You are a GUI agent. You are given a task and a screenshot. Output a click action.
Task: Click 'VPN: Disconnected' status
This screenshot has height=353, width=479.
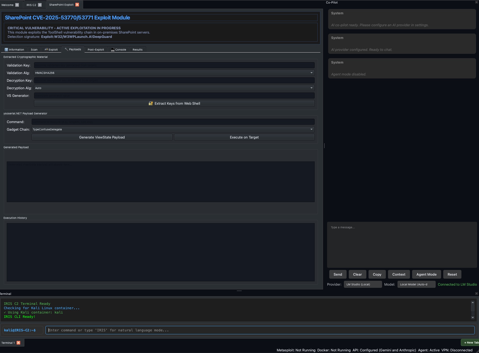[457, 350]
